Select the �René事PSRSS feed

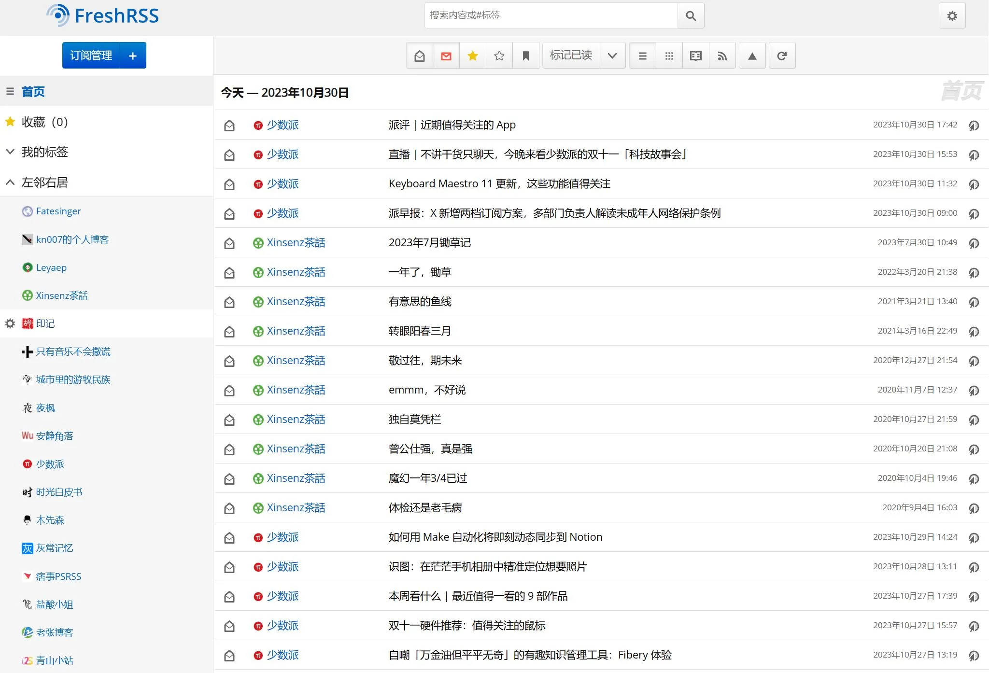point(58,576)
